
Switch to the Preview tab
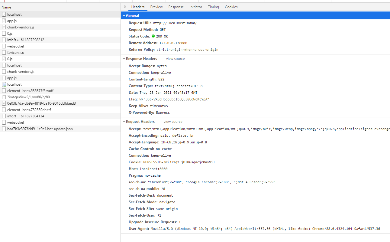156,7
